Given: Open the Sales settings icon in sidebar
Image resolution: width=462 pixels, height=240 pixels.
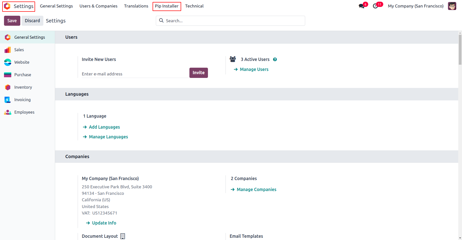Looking at the screenshot, I should pyautogui.click(x=8, y=50).
